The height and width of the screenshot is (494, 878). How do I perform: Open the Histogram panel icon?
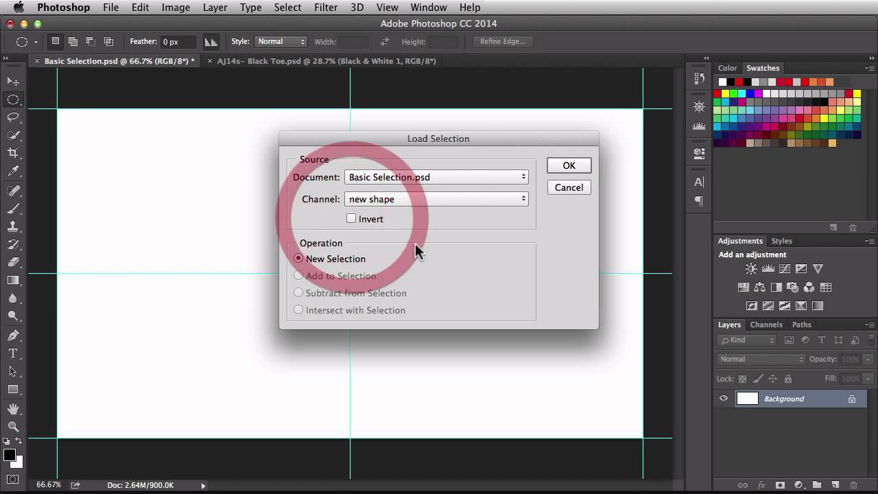coord(699,126)
